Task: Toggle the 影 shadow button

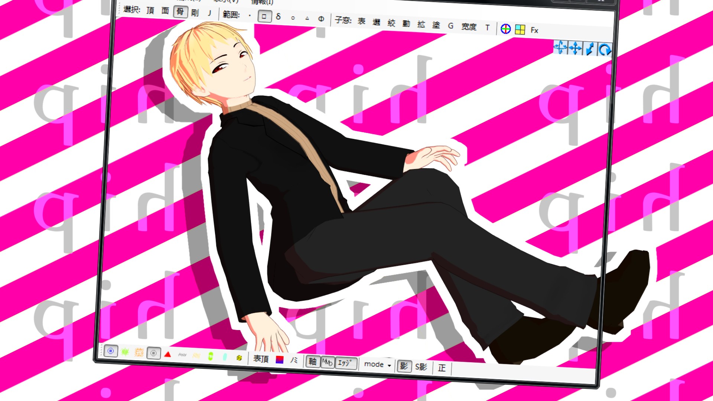Action: point(404,366)
